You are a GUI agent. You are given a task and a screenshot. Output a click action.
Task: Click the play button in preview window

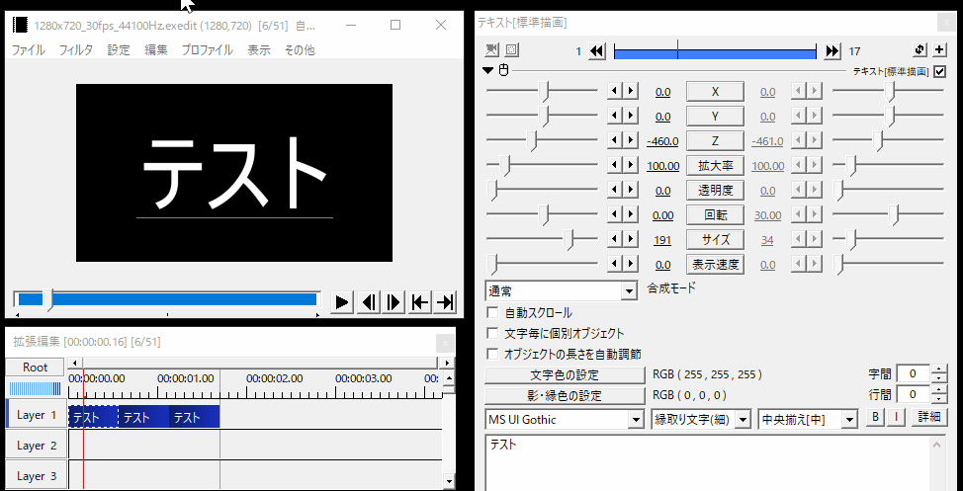tap(342, 302)
